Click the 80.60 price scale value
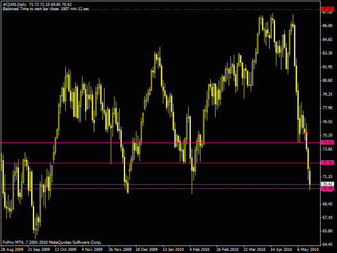 [x=327, y=80]
